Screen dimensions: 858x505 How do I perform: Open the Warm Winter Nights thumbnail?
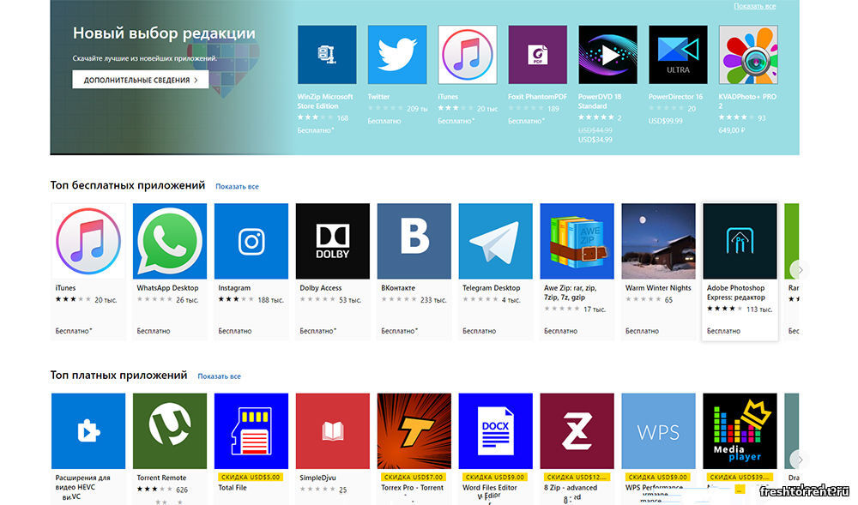pos(658,241)
